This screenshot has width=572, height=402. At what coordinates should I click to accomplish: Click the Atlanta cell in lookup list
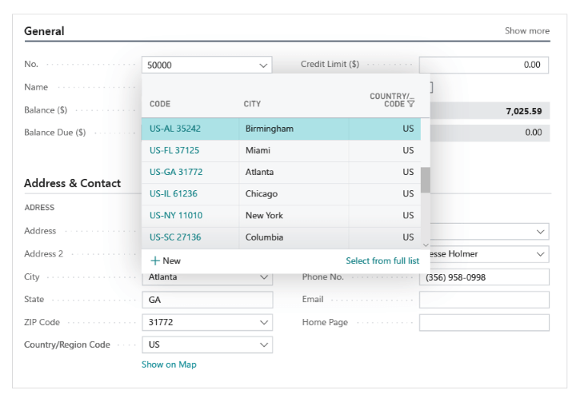click(x=294, y=172)
